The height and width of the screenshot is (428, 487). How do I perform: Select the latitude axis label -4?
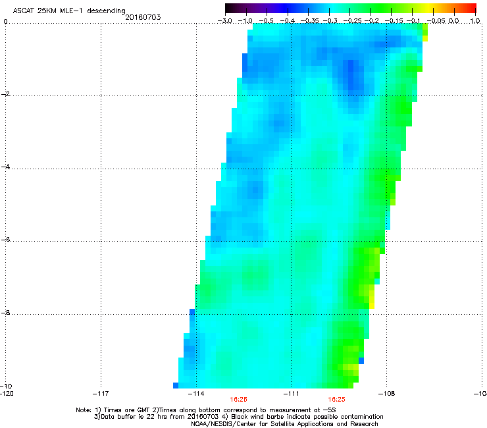coord(6,167)
